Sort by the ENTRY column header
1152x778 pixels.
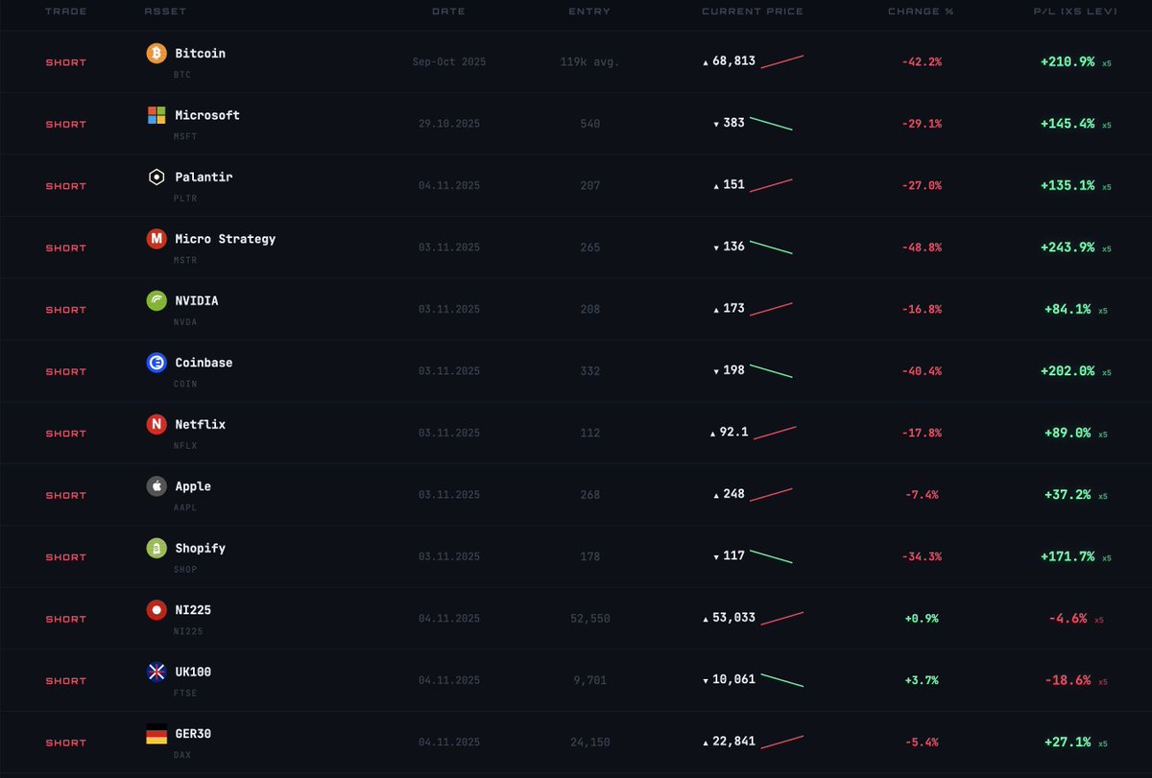click(x=589, y=12)
